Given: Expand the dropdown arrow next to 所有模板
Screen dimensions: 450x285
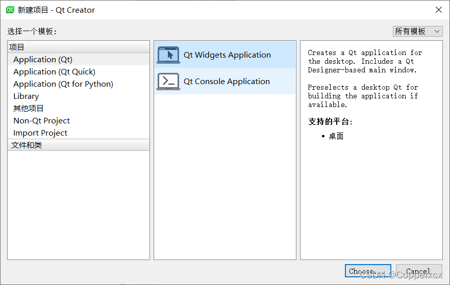Looking at the screenshot, I should click(437, 31).
